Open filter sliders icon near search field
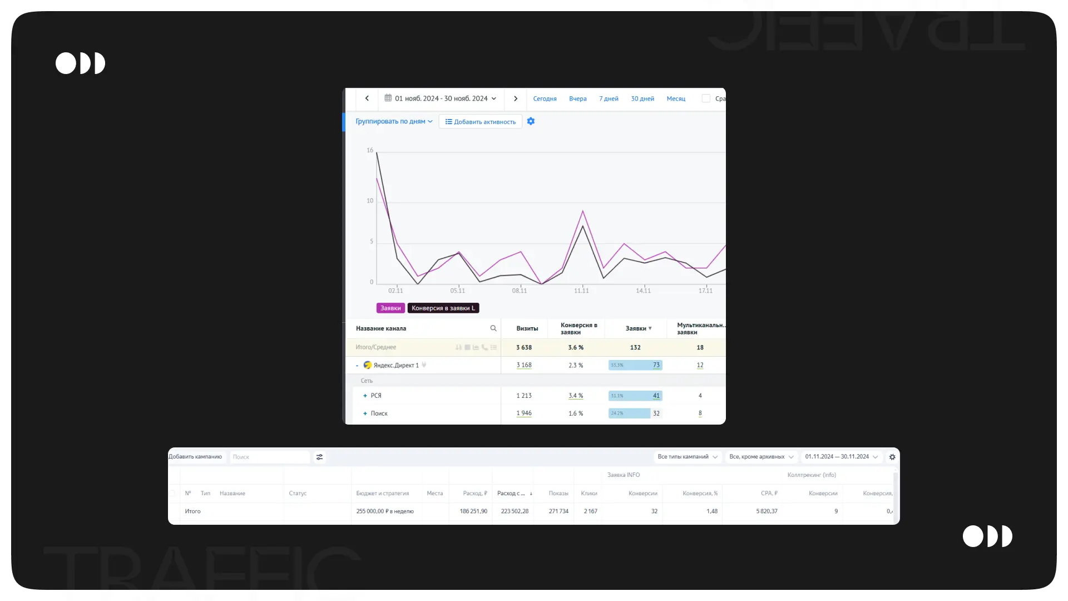Screen dimensions: 1068x601 pyautogui.click(x=319, y=457)
